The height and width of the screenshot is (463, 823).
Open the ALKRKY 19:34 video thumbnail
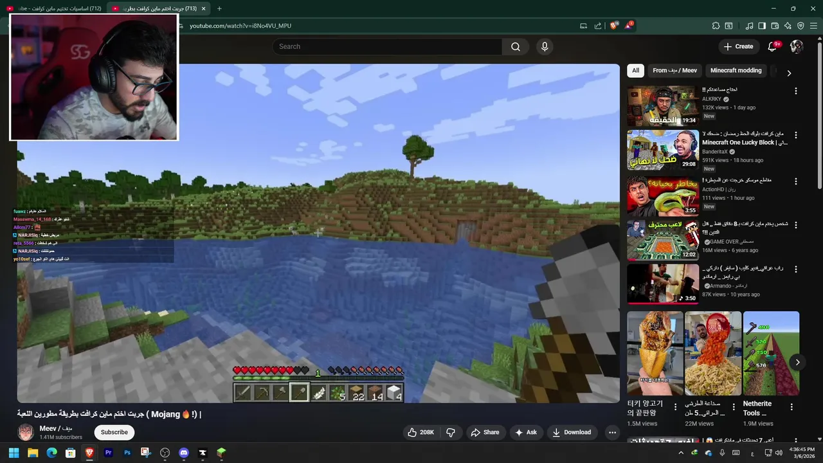pos(663,106)
